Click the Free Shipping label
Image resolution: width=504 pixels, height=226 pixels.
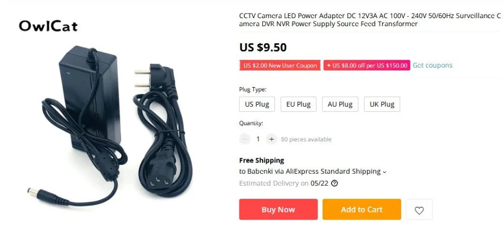pyautogui.click(x=262, y=160)
